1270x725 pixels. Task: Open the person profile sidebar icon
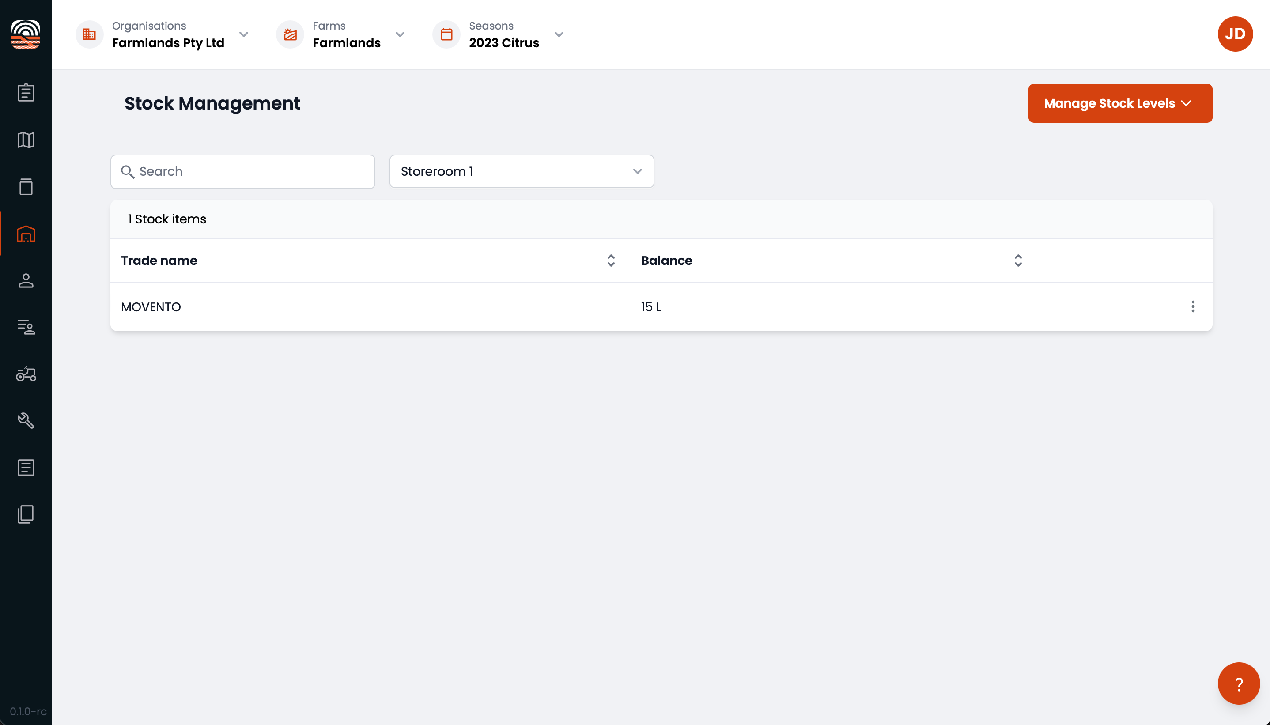tap(26, 280)
